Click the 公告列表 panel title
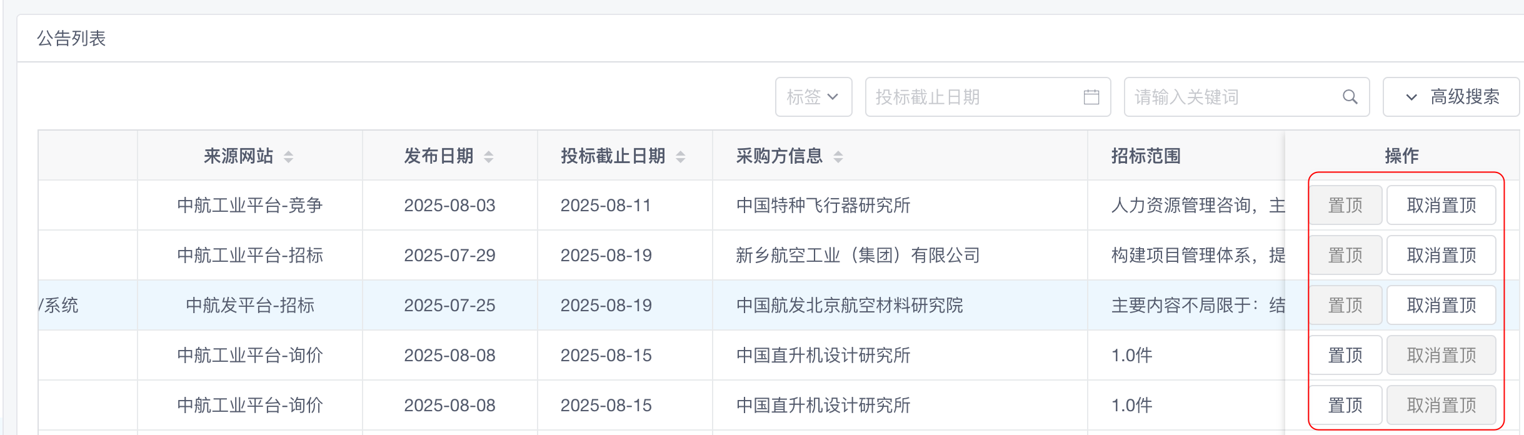 tap(71, 39)
